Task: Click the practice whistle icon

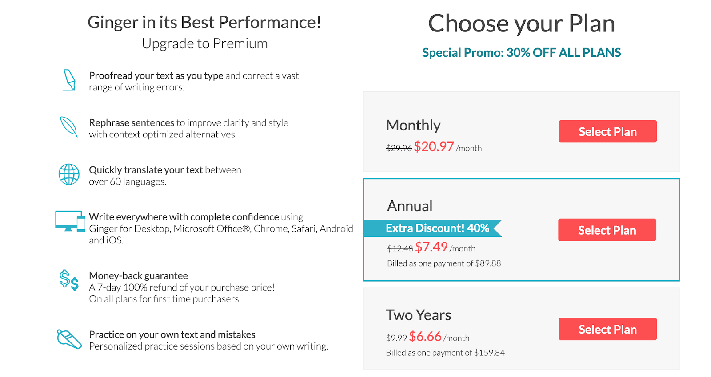Action: click(69, 339)
